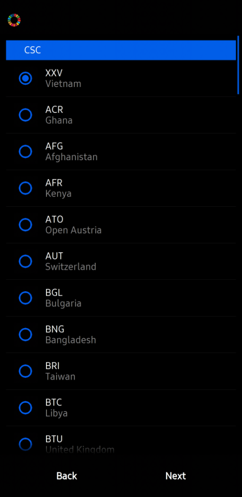The width and height of the screenshot is (242, 497).
Task: Select the XXV Vietnam radio button
Action: pos(25,78)
